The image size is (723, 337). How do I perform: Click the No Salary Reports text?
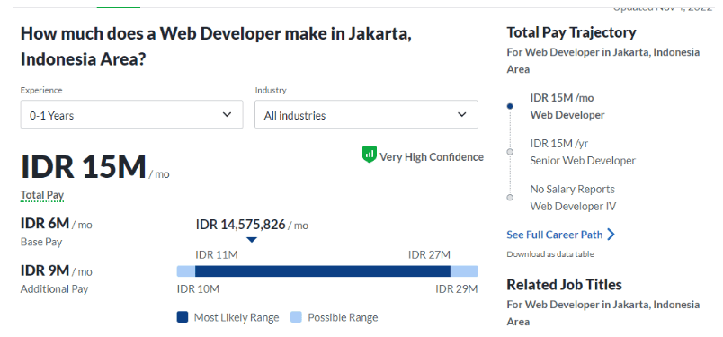573,189
